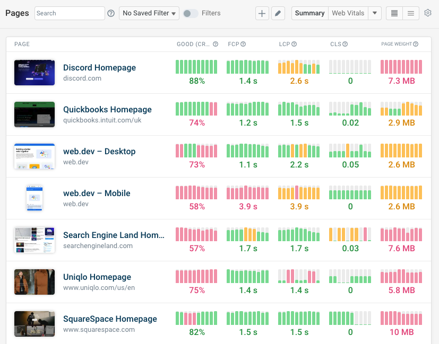Switch to the Summary tab
The height and width of the screenshot is (344, 439).
[x=309, y=13]
